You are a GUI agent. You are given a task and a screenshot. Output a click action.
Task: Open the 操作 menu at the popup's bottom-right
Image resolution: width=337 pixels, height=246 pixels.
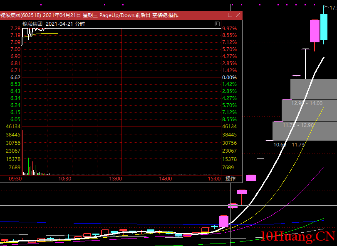click(x=230, y=179)
